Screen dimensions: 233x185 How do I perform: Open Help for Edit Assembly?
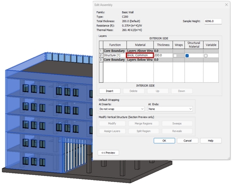211,140
